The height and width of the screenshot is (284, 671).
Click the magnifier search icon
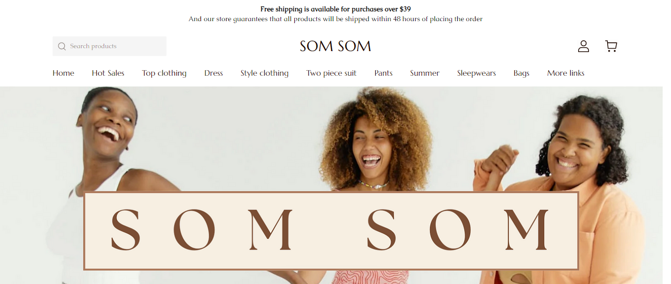pos(62,46)
